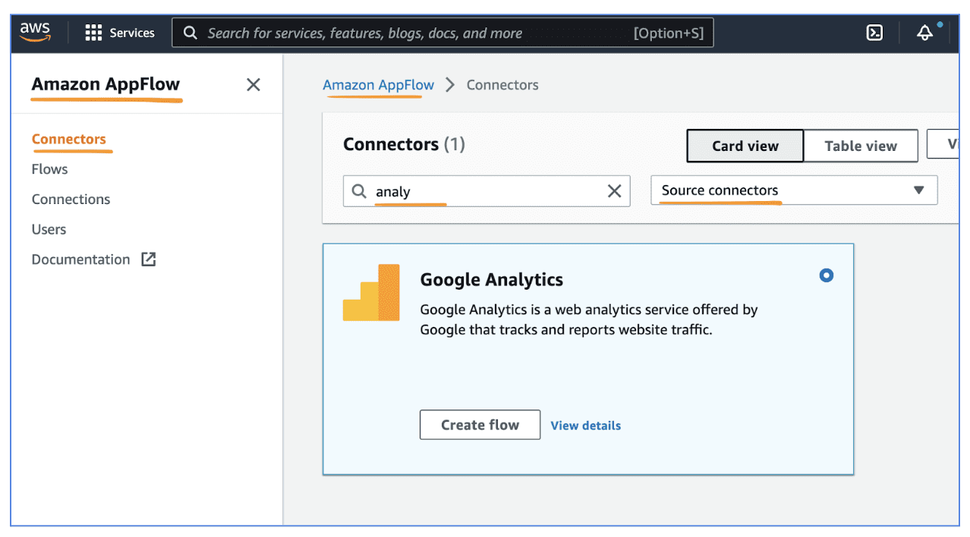
Task: Open View details for Google Analytics
Action: (585, 425)
